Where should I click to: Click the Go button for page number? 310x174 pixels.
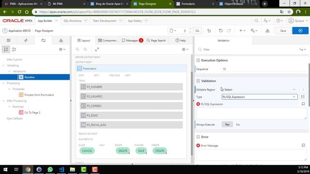pos(197,31)
